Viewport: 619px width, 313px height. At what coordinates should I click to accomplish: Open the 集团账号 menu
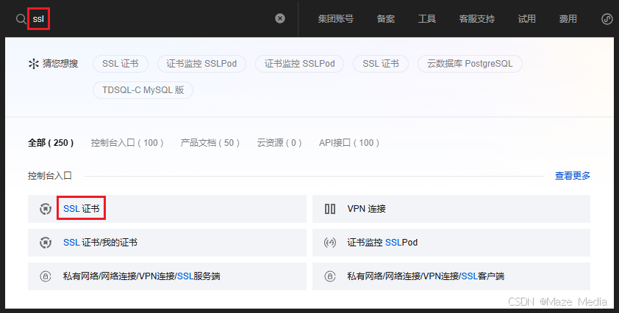coord(335,19)
